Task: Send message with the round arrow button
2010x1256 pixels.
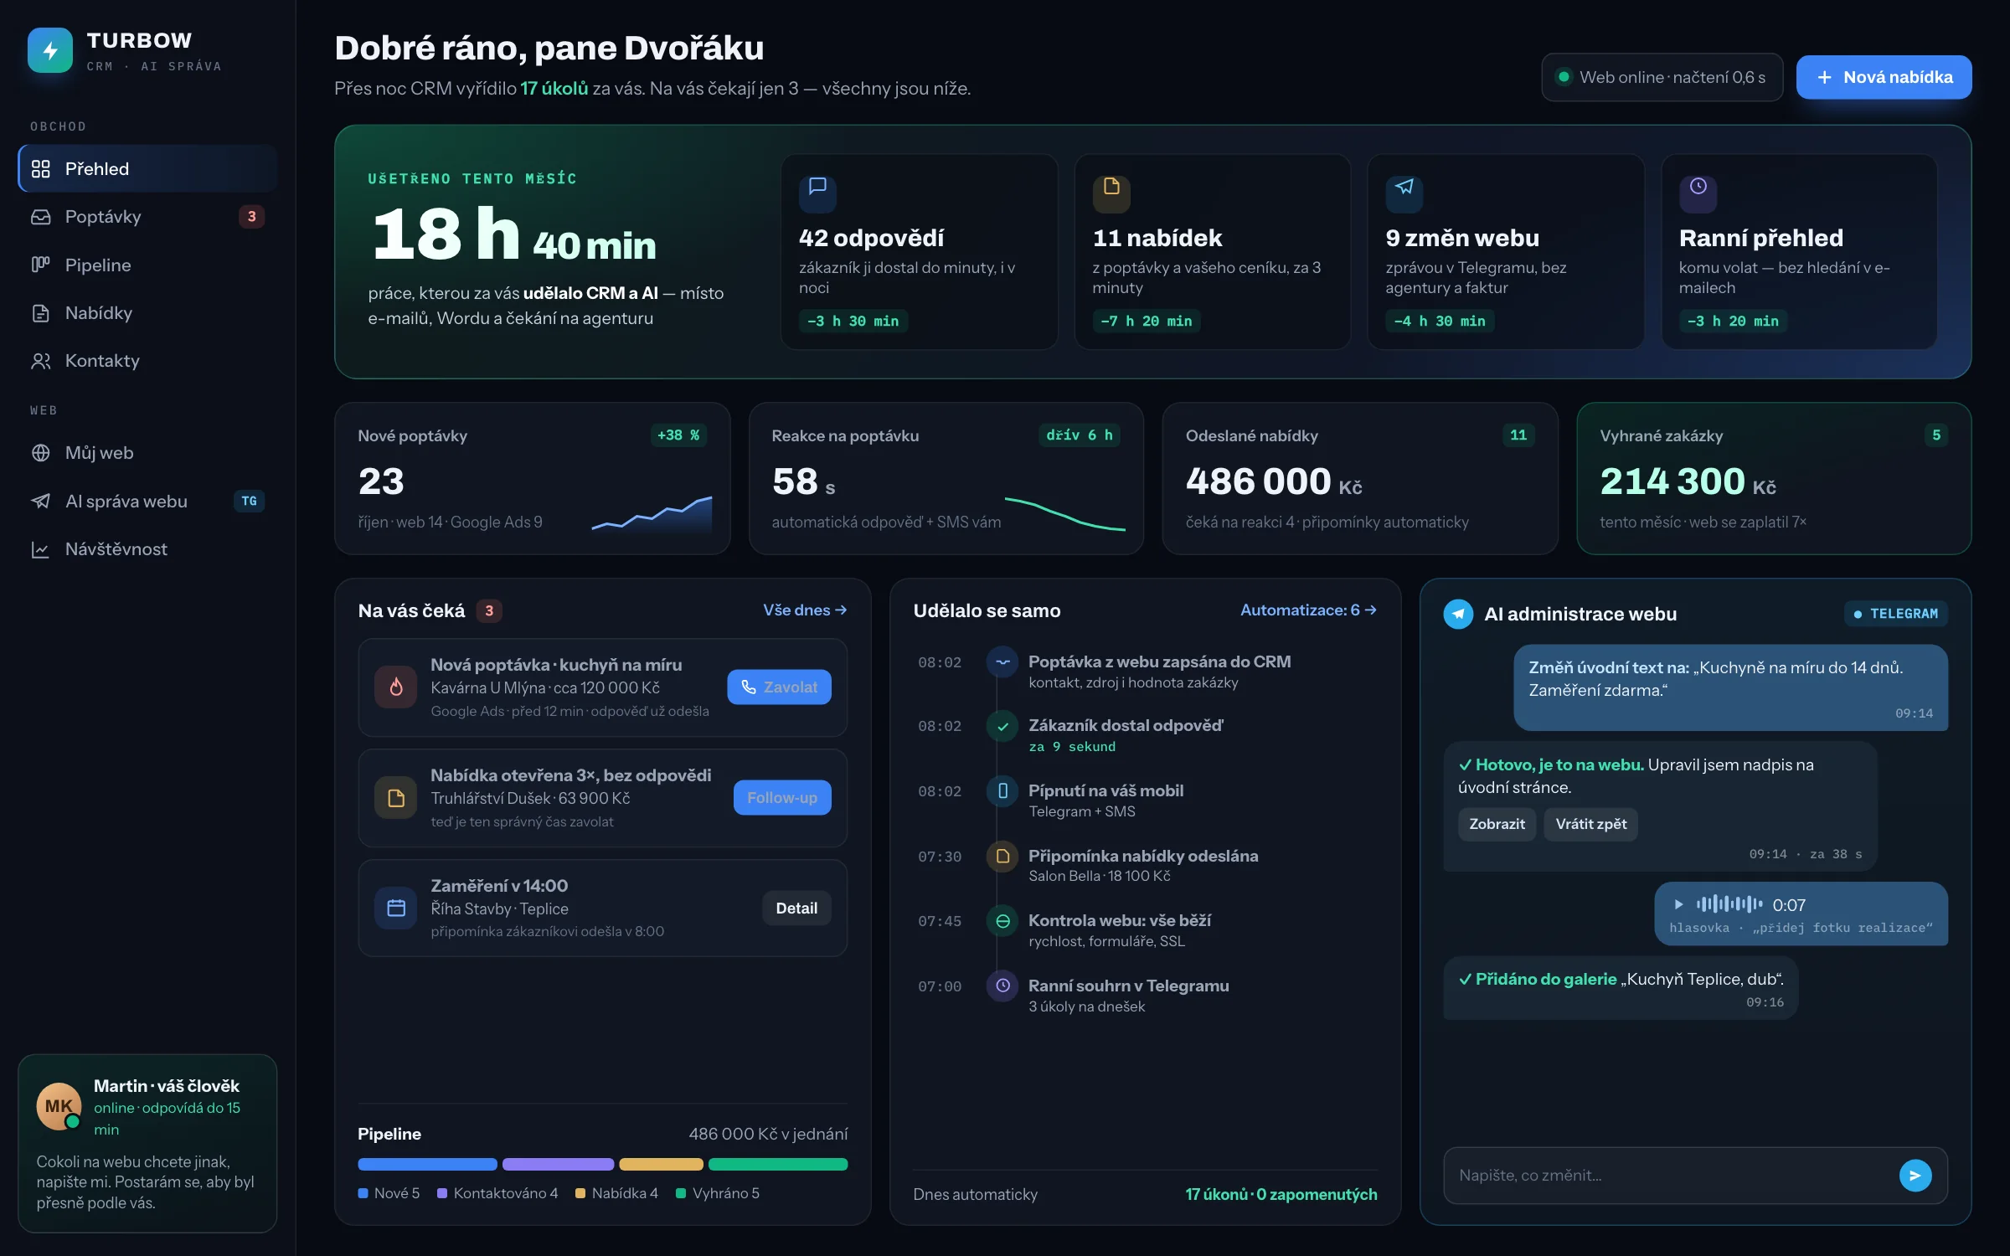Action: [1915, 1176]
